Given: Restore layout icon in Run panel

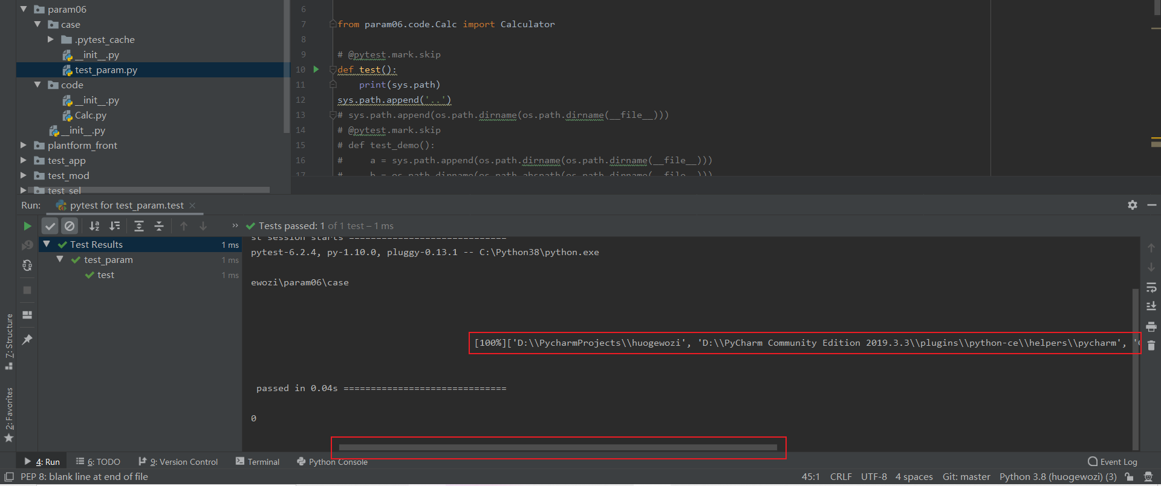Looking at the screenshot, I should pyautogui.click(x=27, y=315).
